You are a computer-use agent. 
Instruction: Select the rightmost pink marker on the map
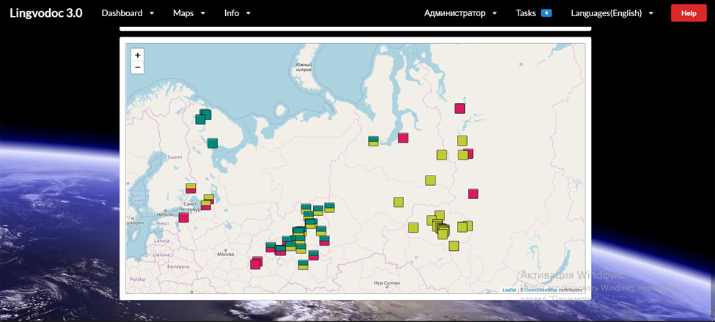[473, 194]
